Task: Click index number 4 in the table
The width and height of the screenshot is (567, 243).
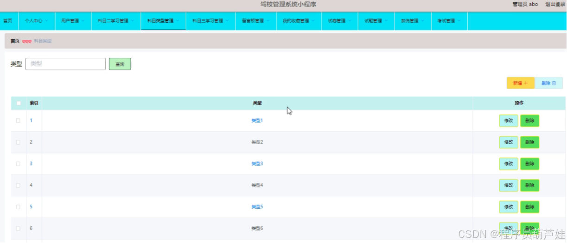Action: (x=31, y=185)
